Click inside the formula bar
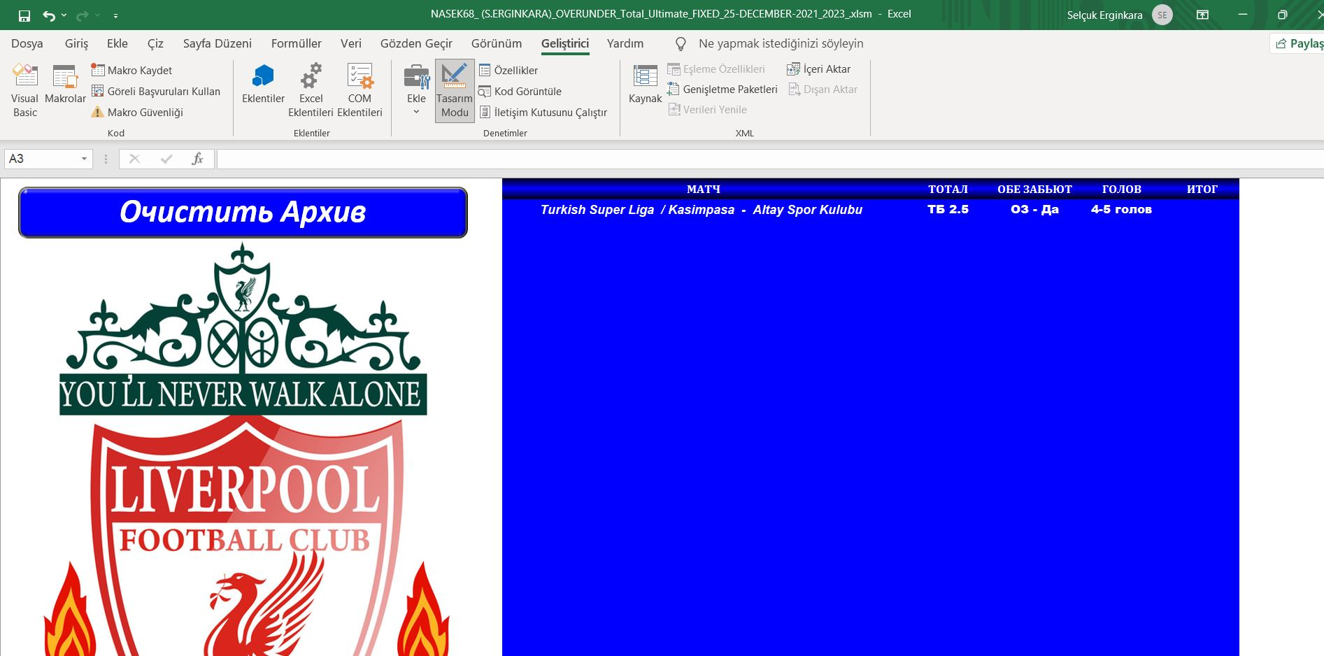This screenshot has width=1324, height=656. (769, 159)
